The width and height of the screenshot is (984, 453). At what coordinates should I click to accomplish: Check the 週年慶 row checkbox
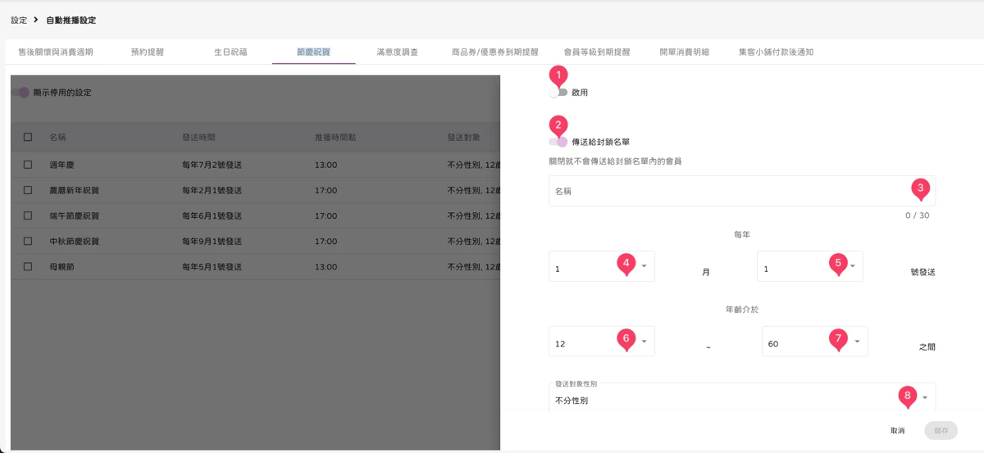(x=28, y=165)
